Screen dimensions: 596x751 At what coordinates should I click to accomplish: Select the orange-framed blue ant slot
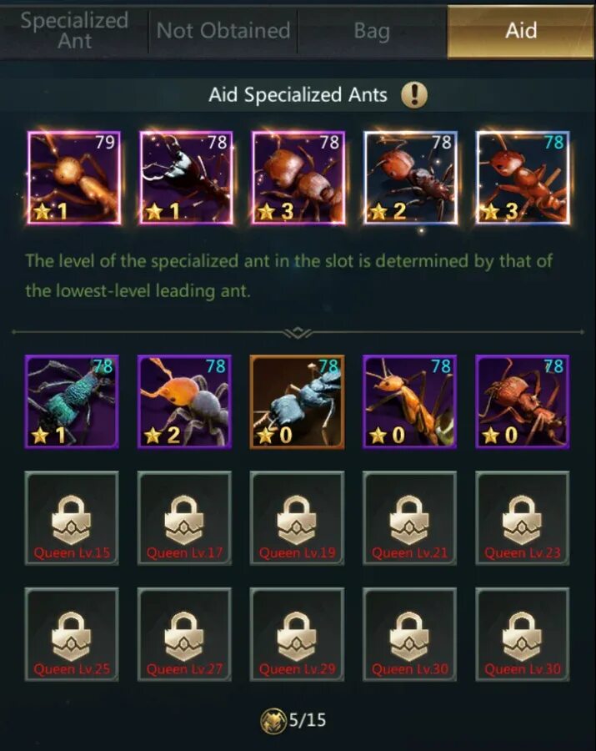[297, 402]
